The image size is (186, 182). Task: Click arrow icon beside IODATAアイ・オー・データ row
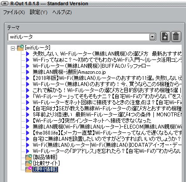coord(27,145)
